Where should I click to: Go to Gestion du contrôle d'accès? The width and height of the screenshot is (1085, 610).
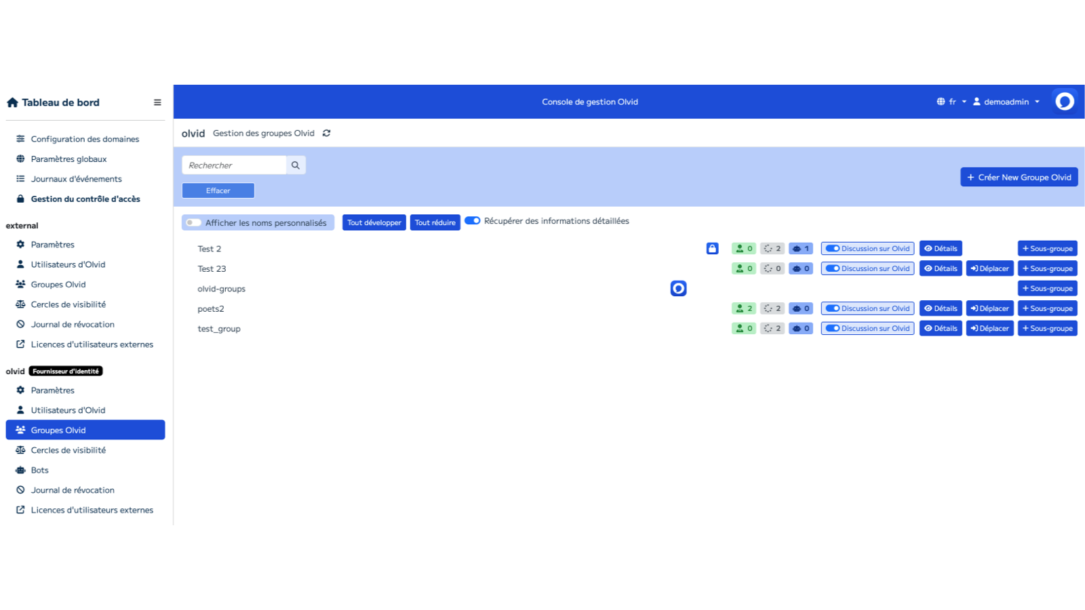[85, 199]
